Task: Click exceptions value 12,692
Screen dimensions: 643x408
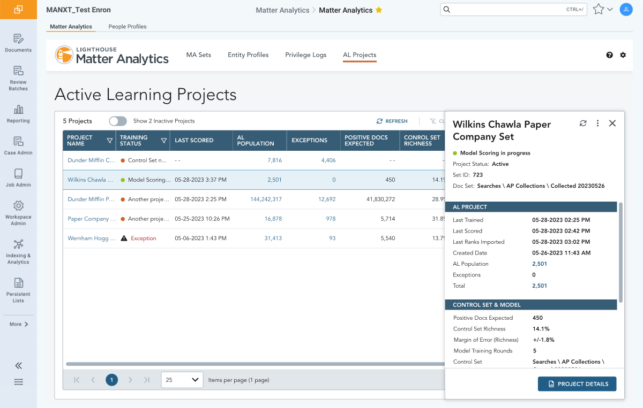Action: (x=327, y=199)
